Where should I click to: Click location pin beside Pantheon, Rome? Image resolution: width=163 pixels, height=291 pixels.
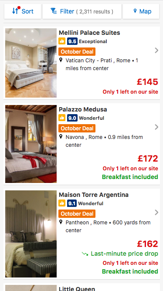tap(61, 222)
